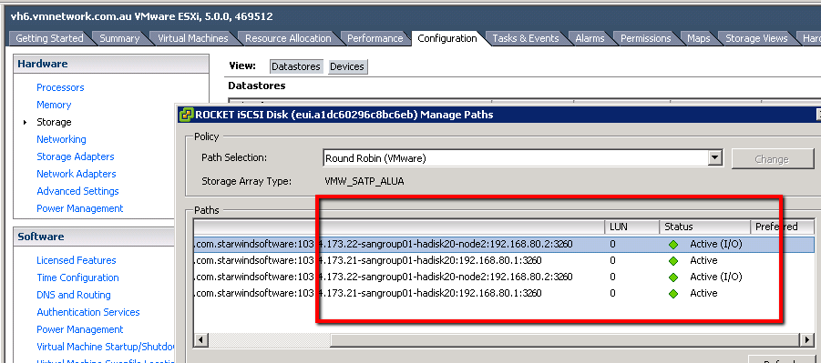Open Power Management under Hardware

click(x=79, y=208)
